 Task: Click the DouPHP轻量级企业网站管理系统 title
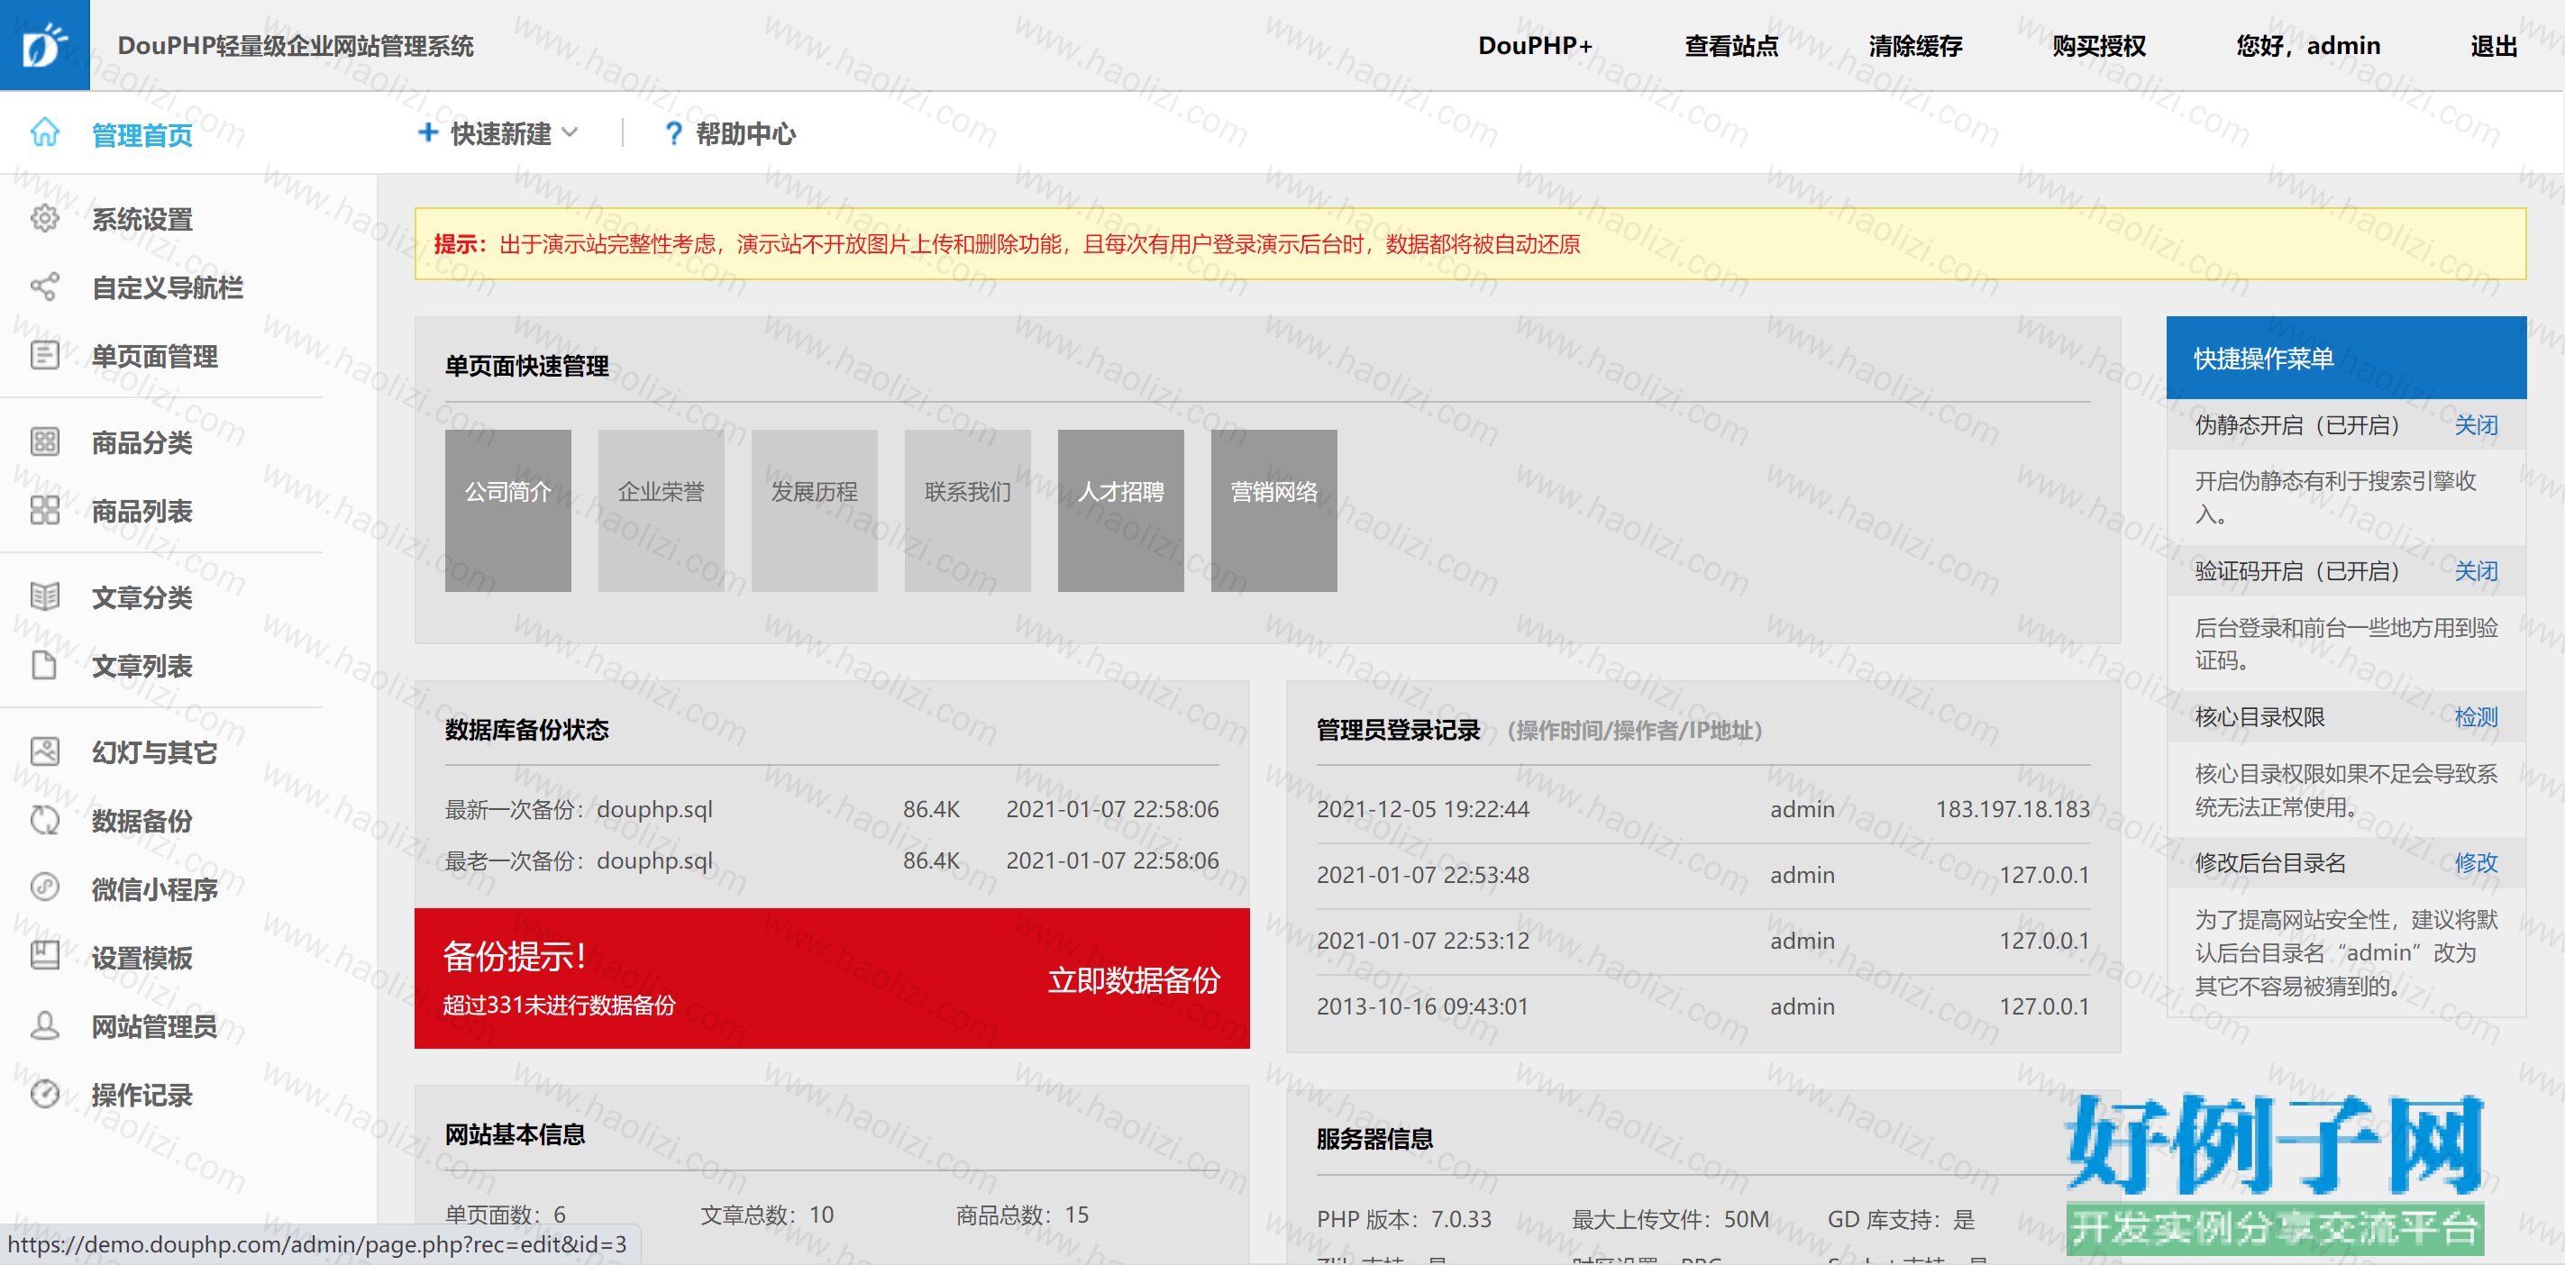tap(296, 46)
